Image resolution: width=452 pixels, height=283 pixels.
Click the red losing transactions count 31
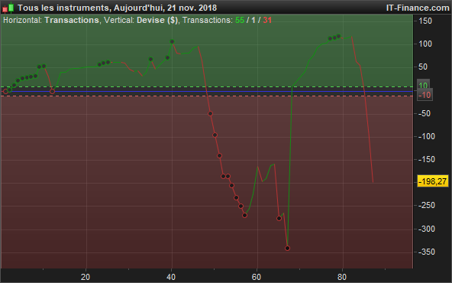(267, 20)
